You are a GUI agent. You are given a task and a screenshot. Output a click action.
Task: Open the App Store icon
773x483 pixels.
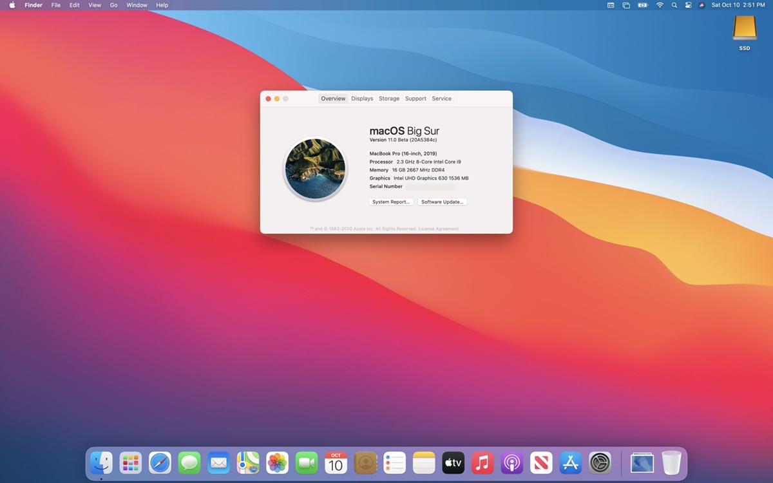point(571,462)
